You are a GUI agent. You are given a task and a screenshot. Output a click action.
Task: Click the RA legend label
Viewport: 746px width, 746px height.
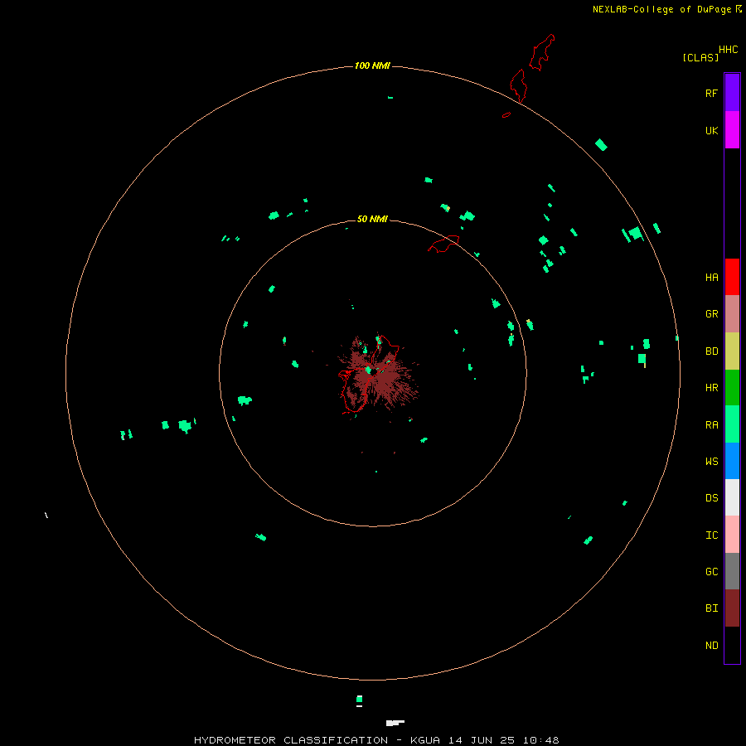coord(711,425)
